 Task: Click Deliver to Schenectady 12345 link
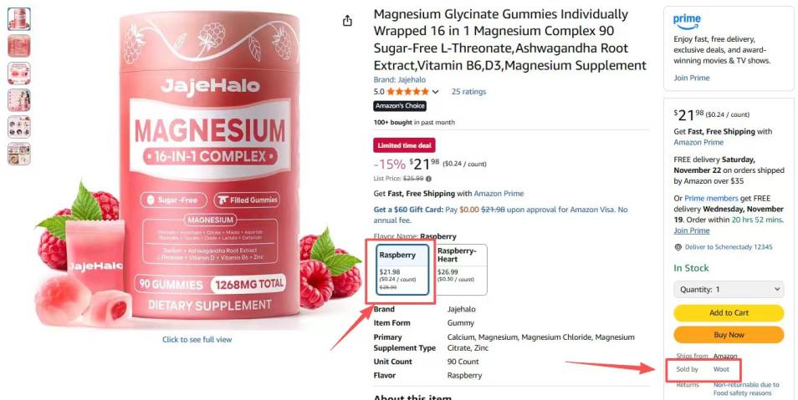coord(729,247)
